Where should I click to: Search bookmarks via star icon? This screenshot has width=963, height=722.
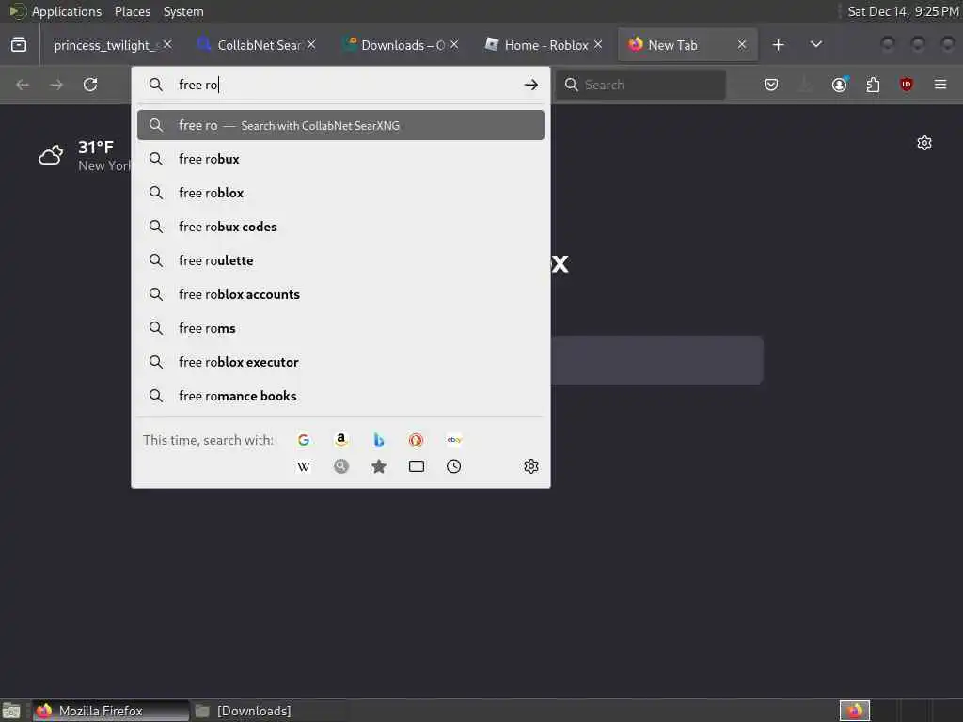pyautogui.click(x=378, y=466)
